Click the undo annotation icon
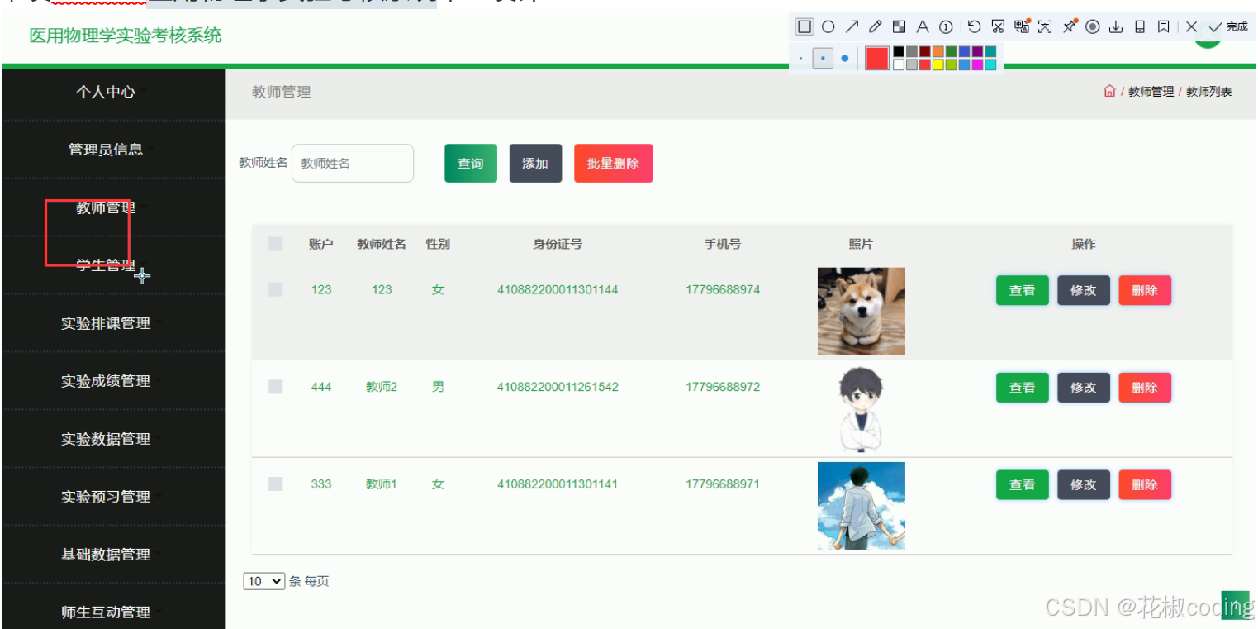This screenshot has width=1258, height=629. [x=974, y=26]
